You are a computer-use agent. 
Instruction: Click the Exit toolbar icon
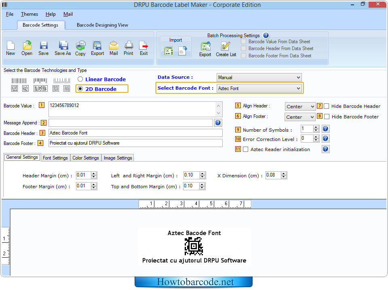pyautogui.click(x=143, y=46)
